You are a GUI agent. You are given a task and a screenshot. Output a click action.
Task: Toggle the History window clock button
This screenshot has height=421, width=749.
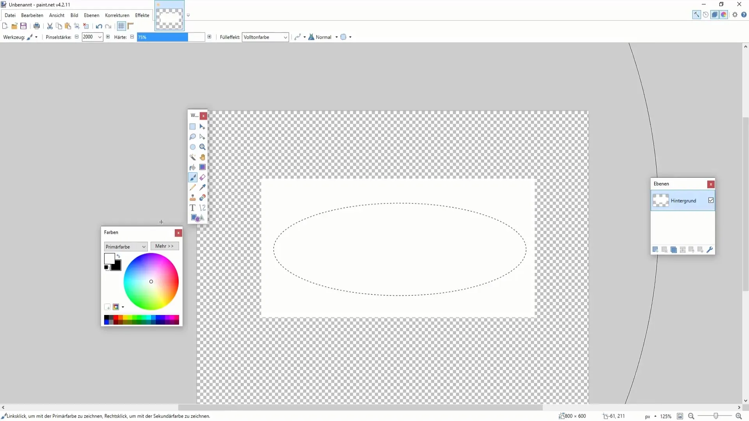(x=706, y=15)
